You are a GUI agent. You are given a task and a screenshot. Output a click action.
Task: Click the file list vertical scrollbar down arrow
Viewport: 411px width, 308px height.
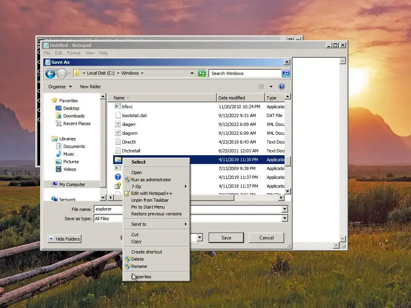287,191
